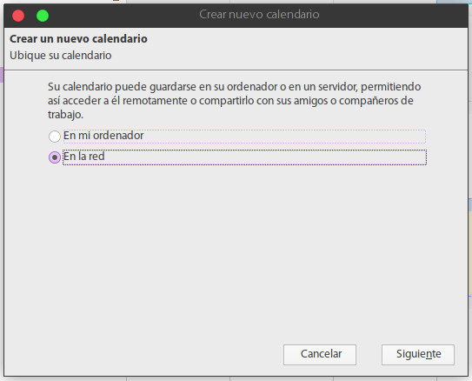
Task: Click the blue calendar element above the dialog's top-right corner
Action: pos(454,2)
